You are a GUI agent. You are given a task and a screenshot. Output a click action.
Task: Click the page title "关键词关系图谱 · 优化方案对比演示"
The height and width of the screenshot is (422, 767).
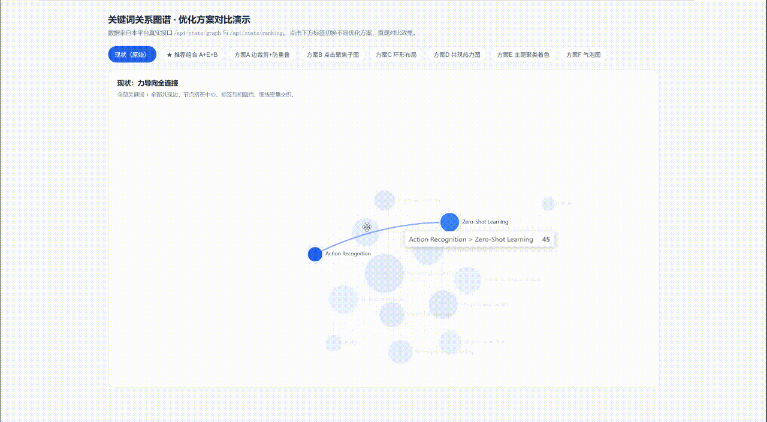pos(179,20)
